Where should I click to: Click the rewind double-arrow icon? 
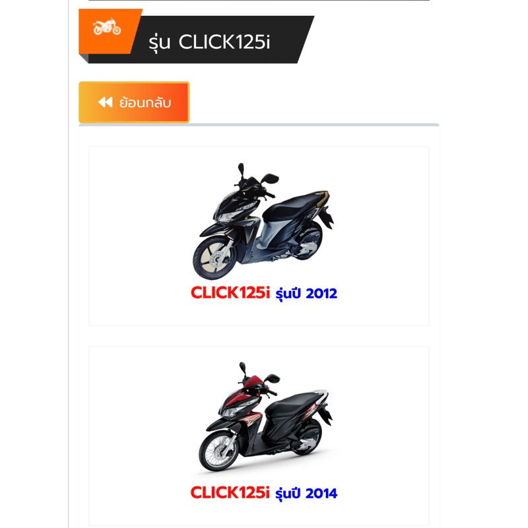click(106, 102)
